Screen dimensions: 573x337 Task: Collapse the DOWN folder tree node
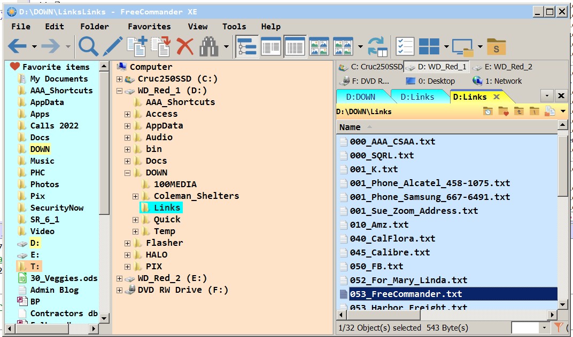(x=127, y=173)
